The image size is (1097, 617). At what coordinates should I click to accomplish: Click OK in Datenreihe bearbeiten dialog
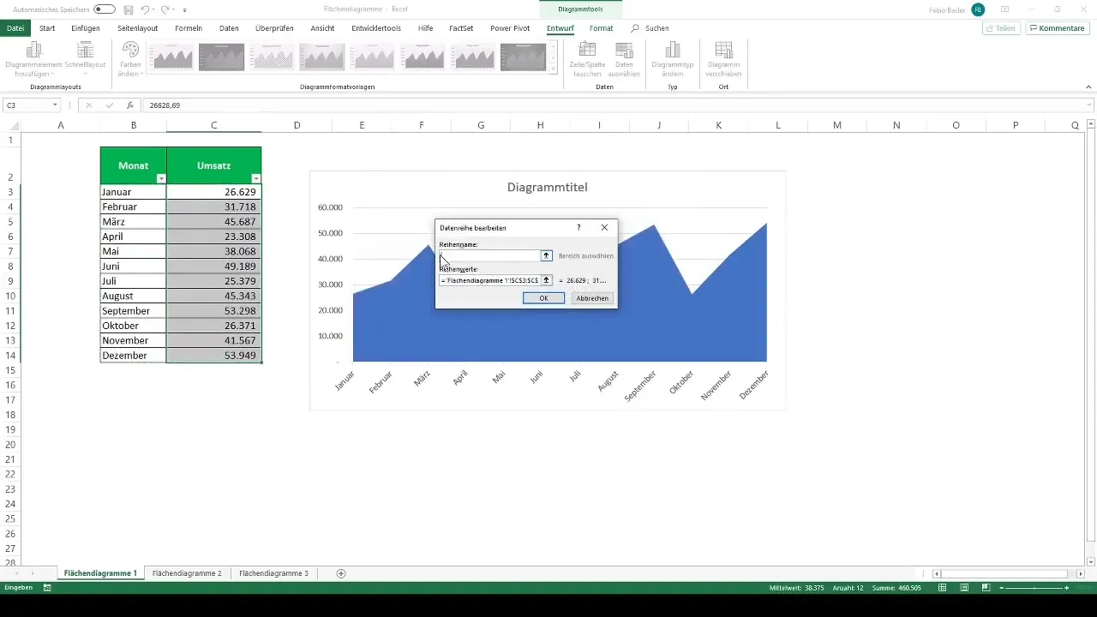[x=543, y=298]
